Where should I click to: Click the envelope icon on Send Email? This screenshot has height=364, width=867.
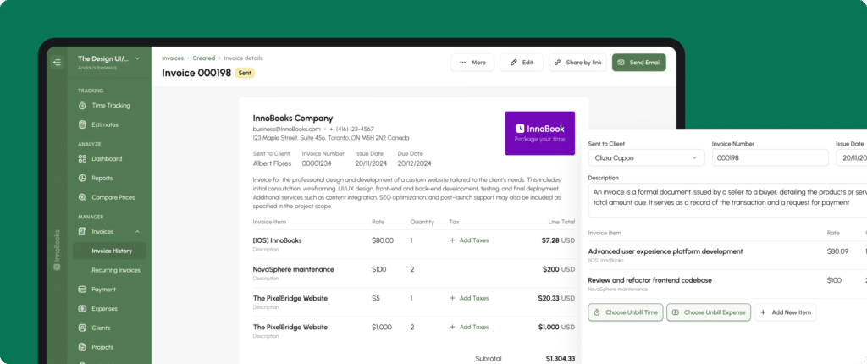pos(621,63)
